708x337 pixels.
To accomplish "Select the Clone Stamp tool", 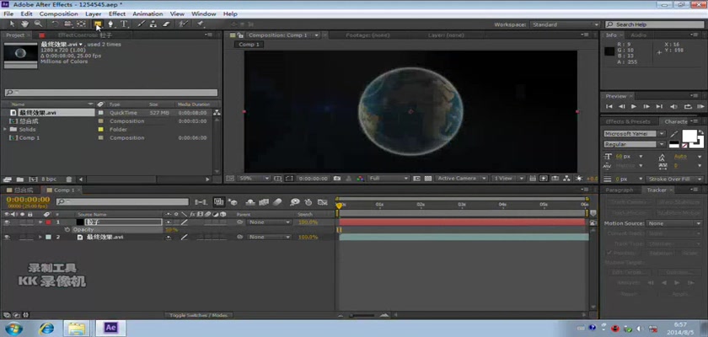I will [153, 24].
